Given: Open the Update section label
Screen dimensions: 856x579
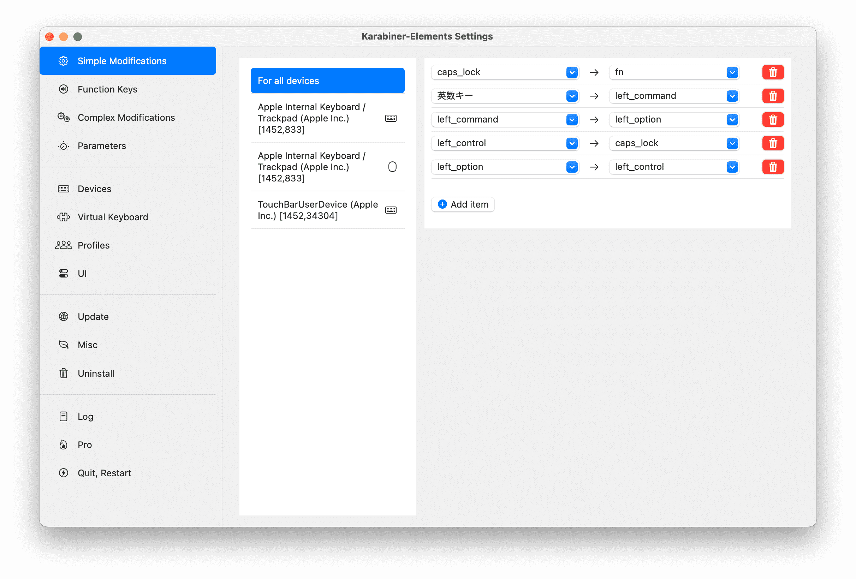Looking at the screenshot, I should tap(93, 317).
